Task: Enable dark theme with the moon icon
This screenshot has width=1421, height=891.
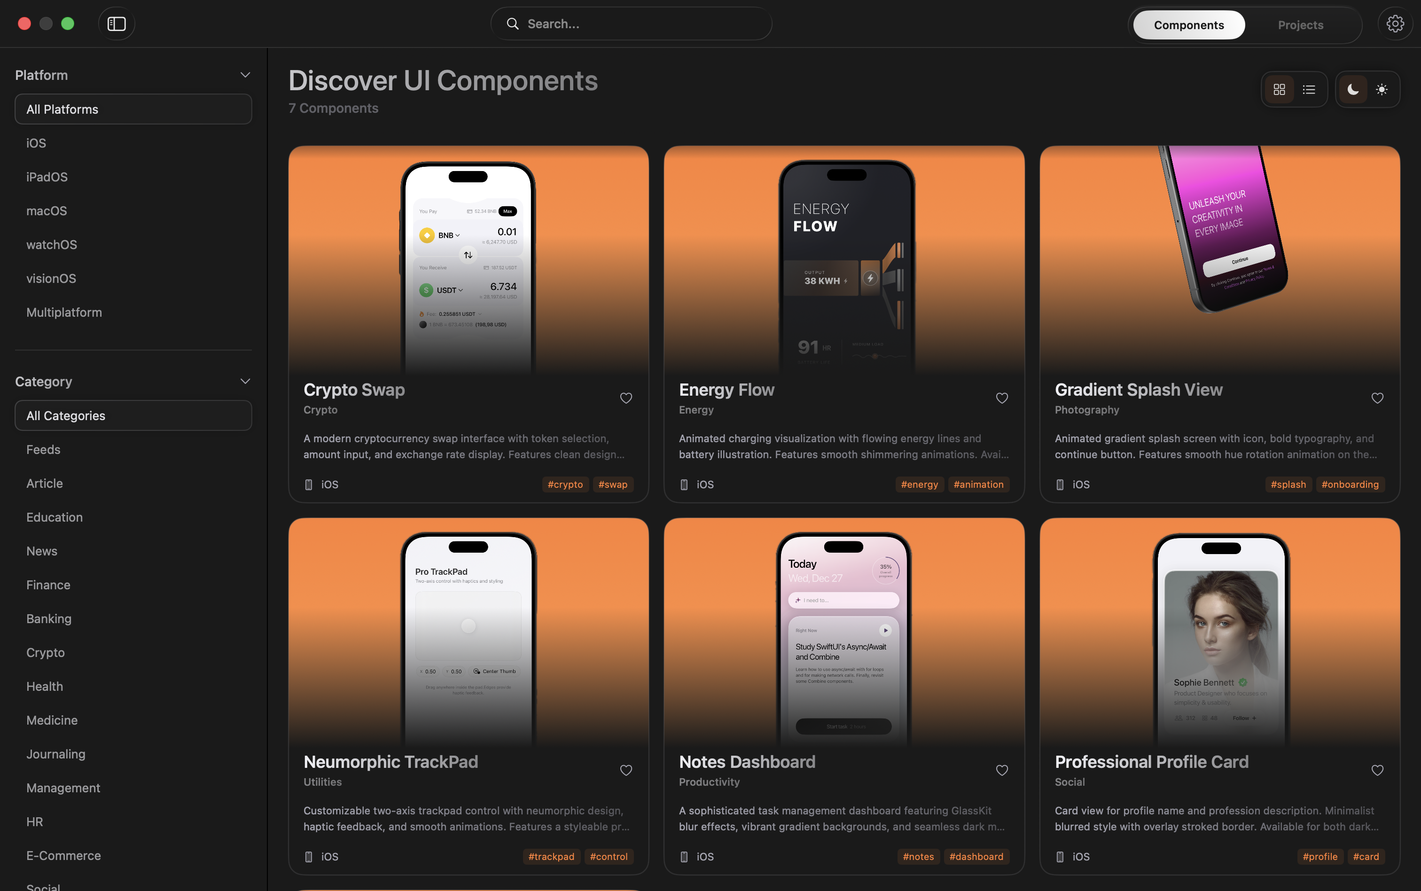Action: 1352,89
